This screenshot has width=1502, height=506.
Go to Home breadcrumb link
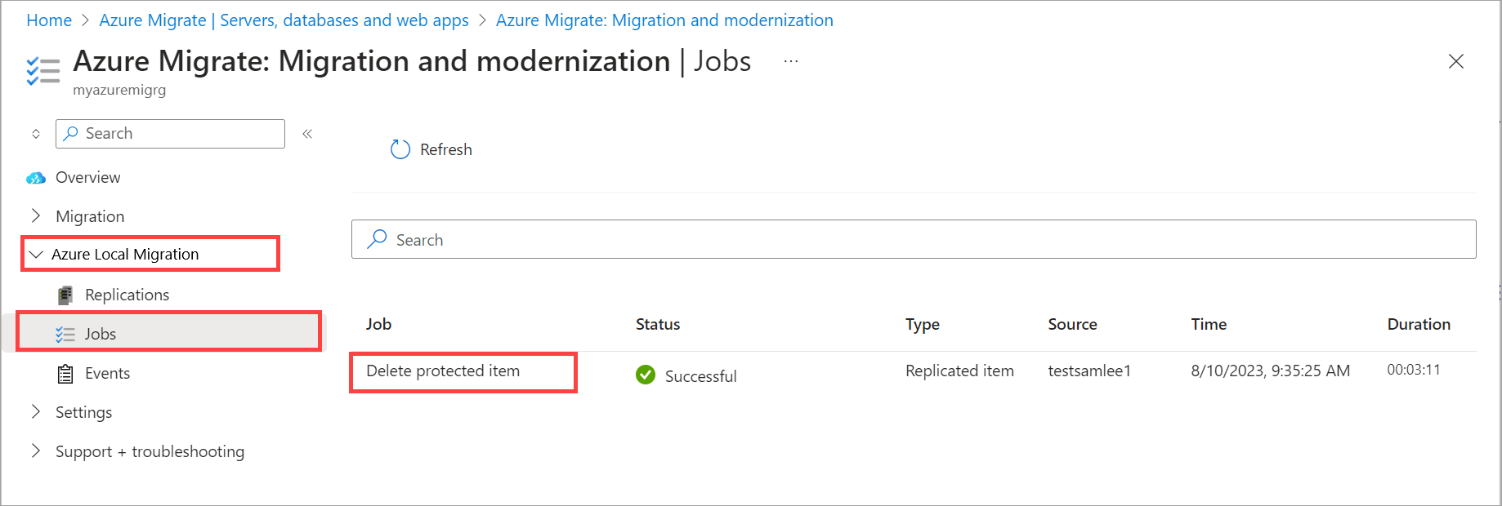pyautogui.click(x=49, y=20)
